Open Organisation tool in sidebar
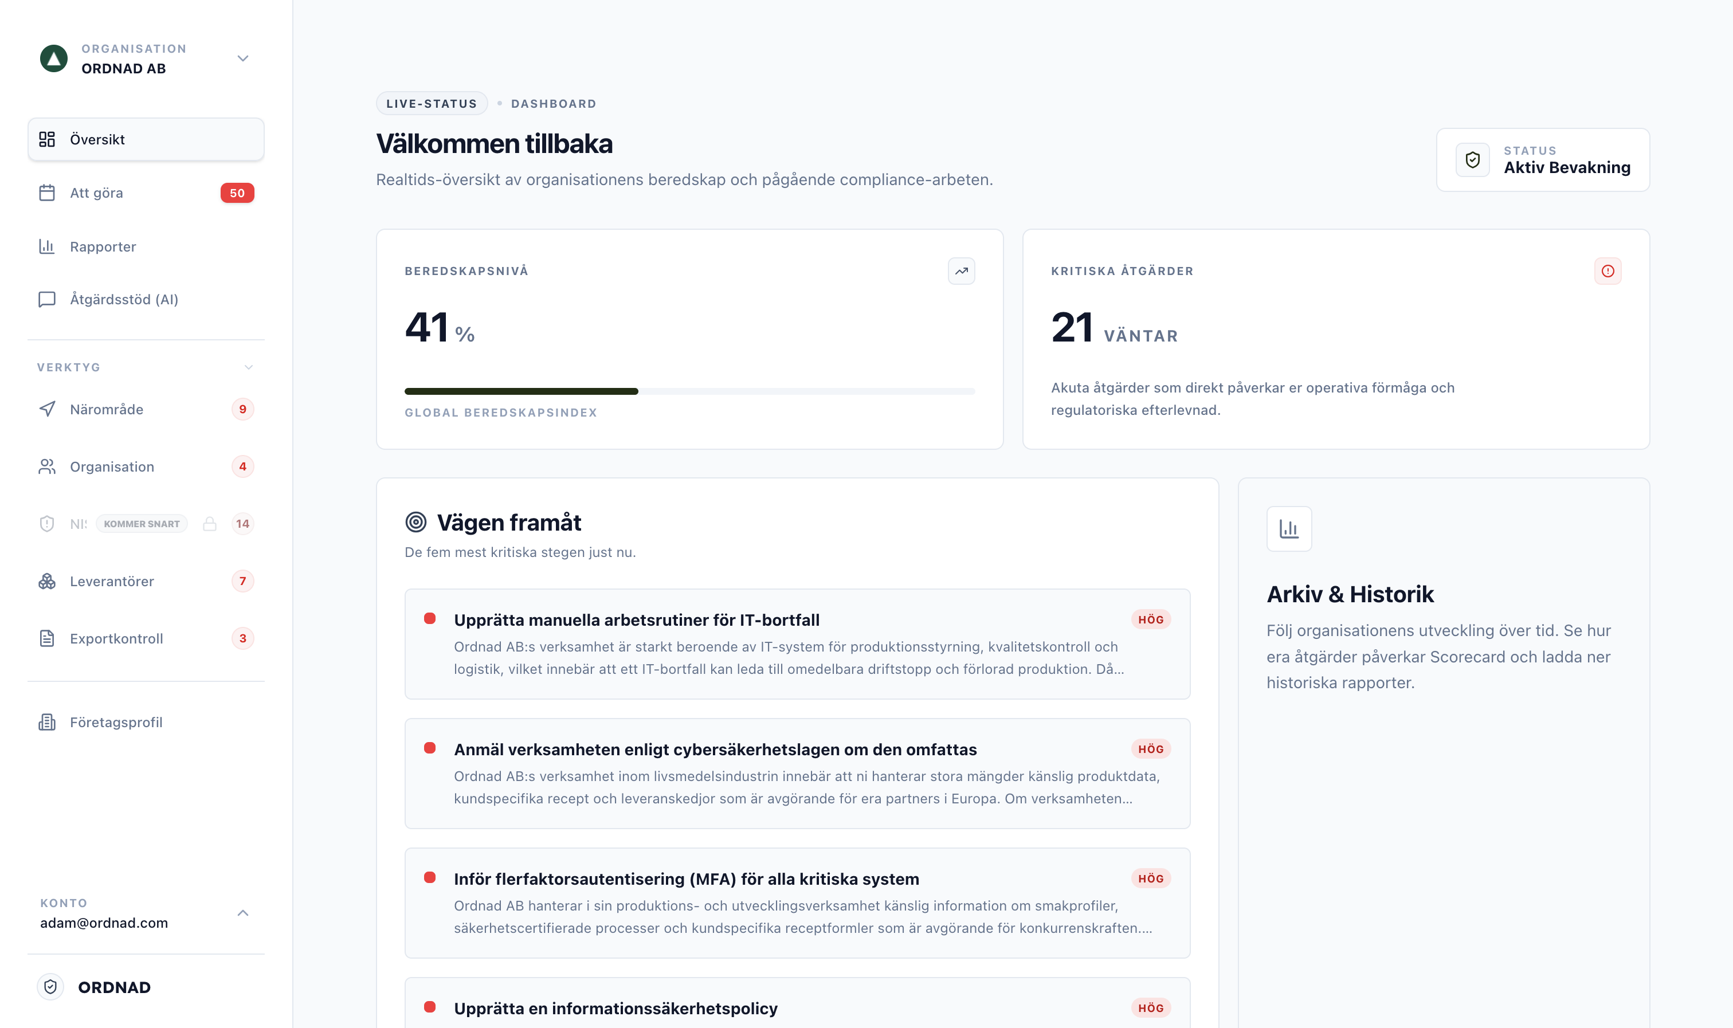1733x1028 pixels. pyautogui.click(x=146, y=467)
